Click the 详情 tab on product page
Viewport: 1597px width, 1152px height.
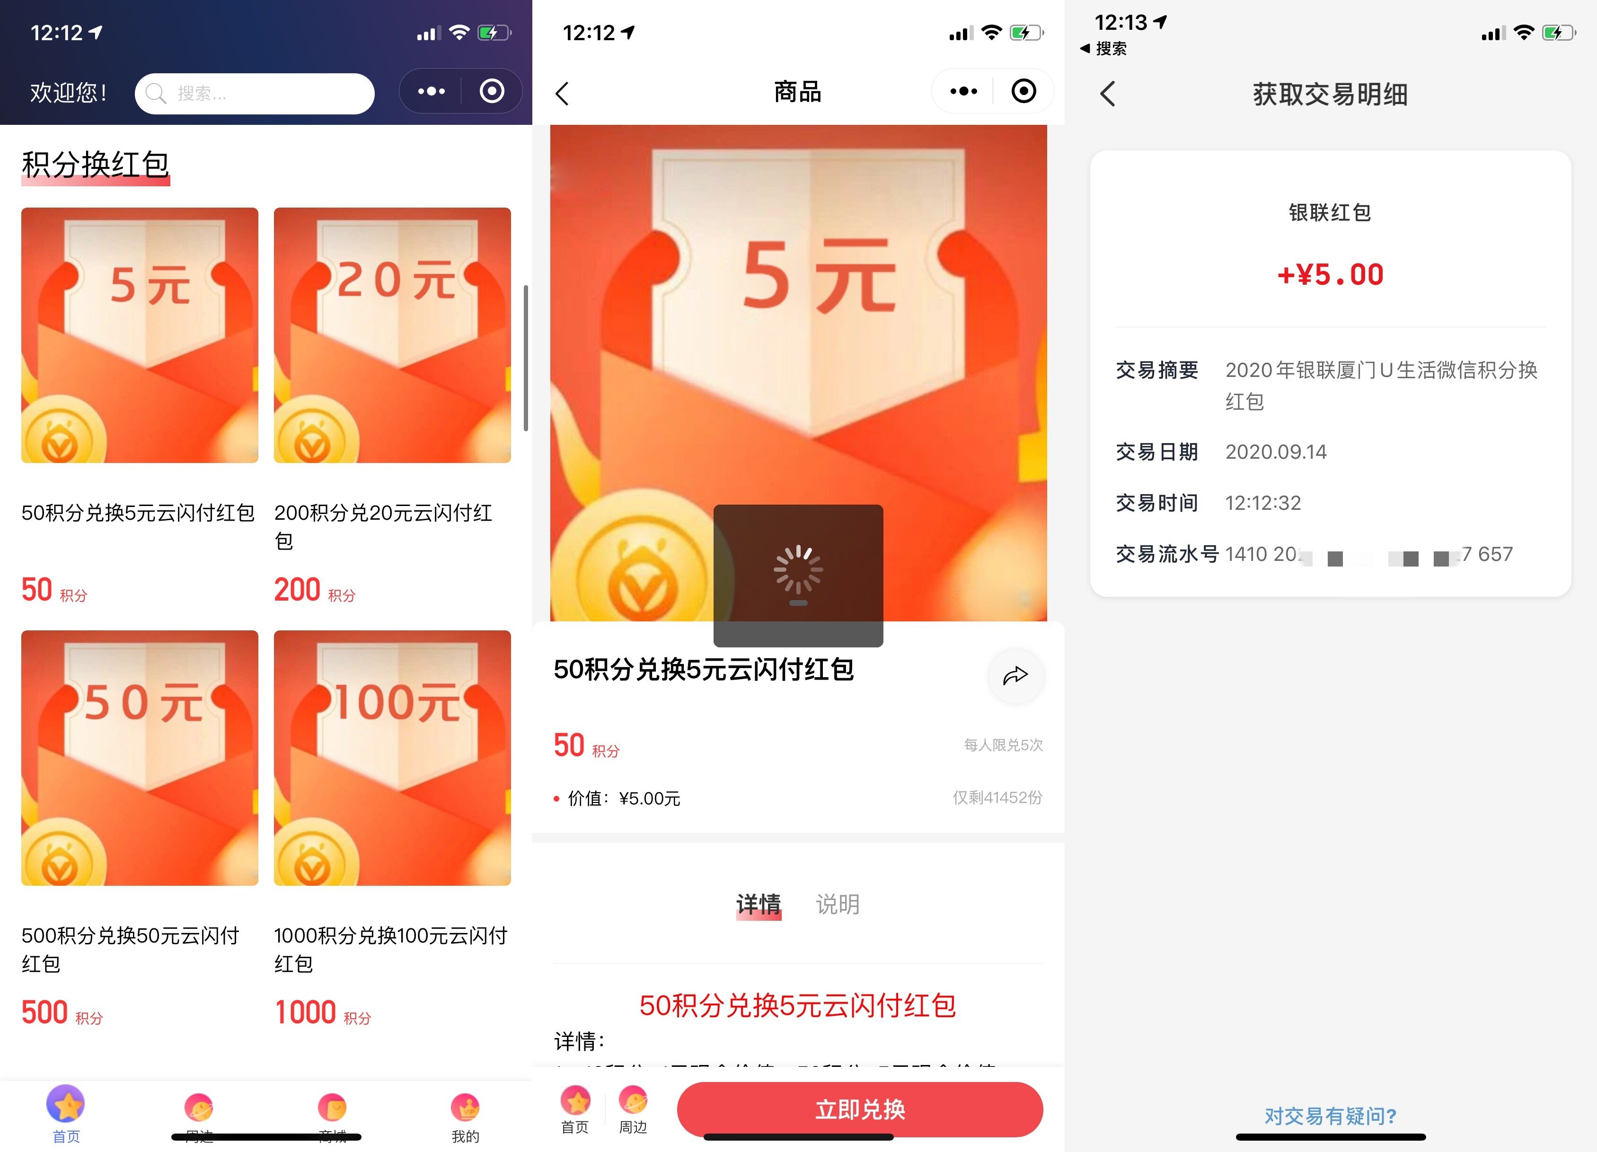coord(755,899)
